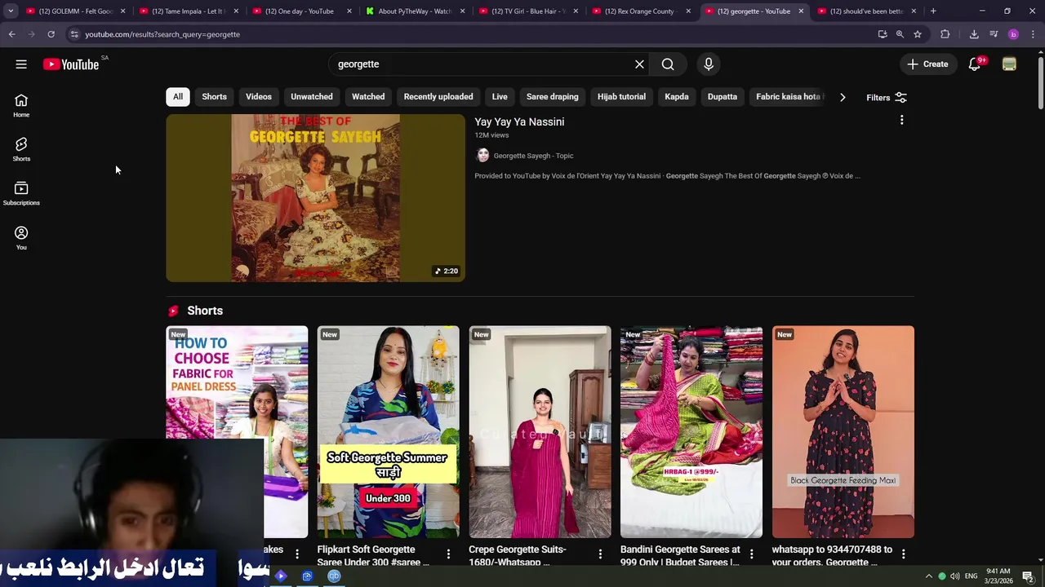Select the Videos filter chip
This screenshot has width=1045, height=587.
(259, 96)
